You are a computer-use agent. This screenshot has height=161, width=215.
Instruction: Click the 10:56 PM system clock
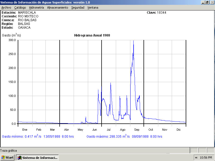coord(206,158)
